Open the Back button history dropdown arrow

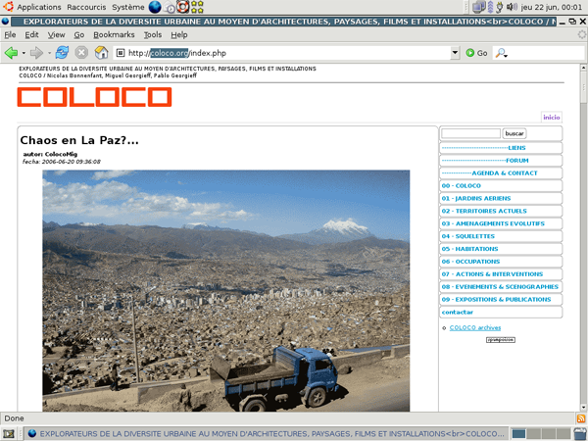click(23, 52)
